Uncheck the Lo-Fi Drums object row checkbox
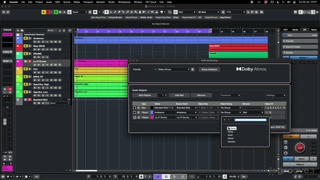This screenshot has height=180, width=320. click(134, 117)
